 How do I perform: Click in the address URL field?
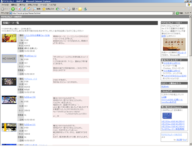coord(92,13)
